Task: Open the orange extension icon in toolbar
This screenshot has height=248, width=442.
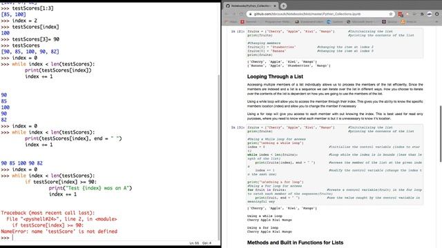Action: coord(407,14)
